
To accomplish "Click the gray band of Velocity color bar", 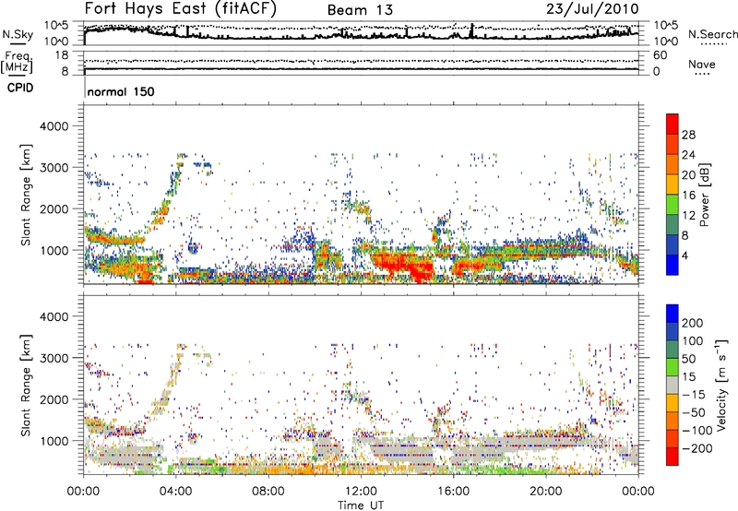I will click(673, 386).
